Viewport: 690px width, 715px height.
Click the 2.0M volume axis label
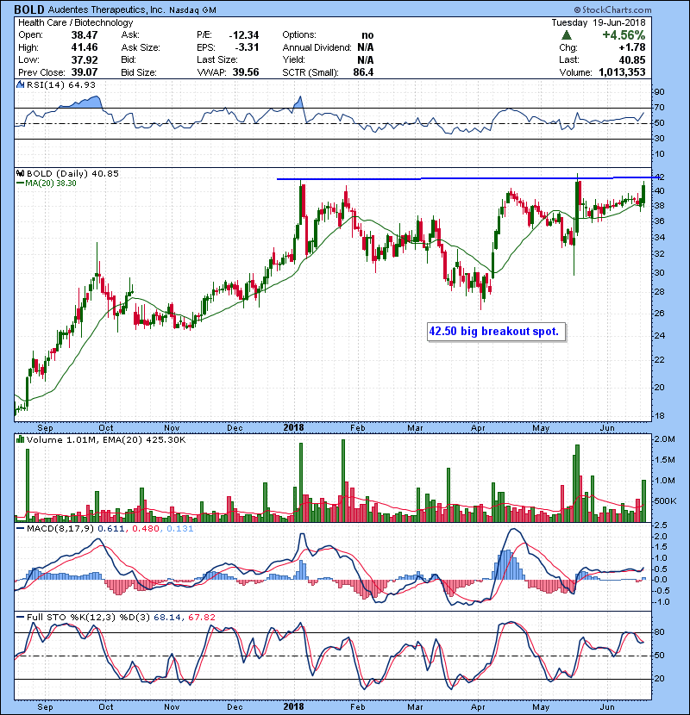664,439
